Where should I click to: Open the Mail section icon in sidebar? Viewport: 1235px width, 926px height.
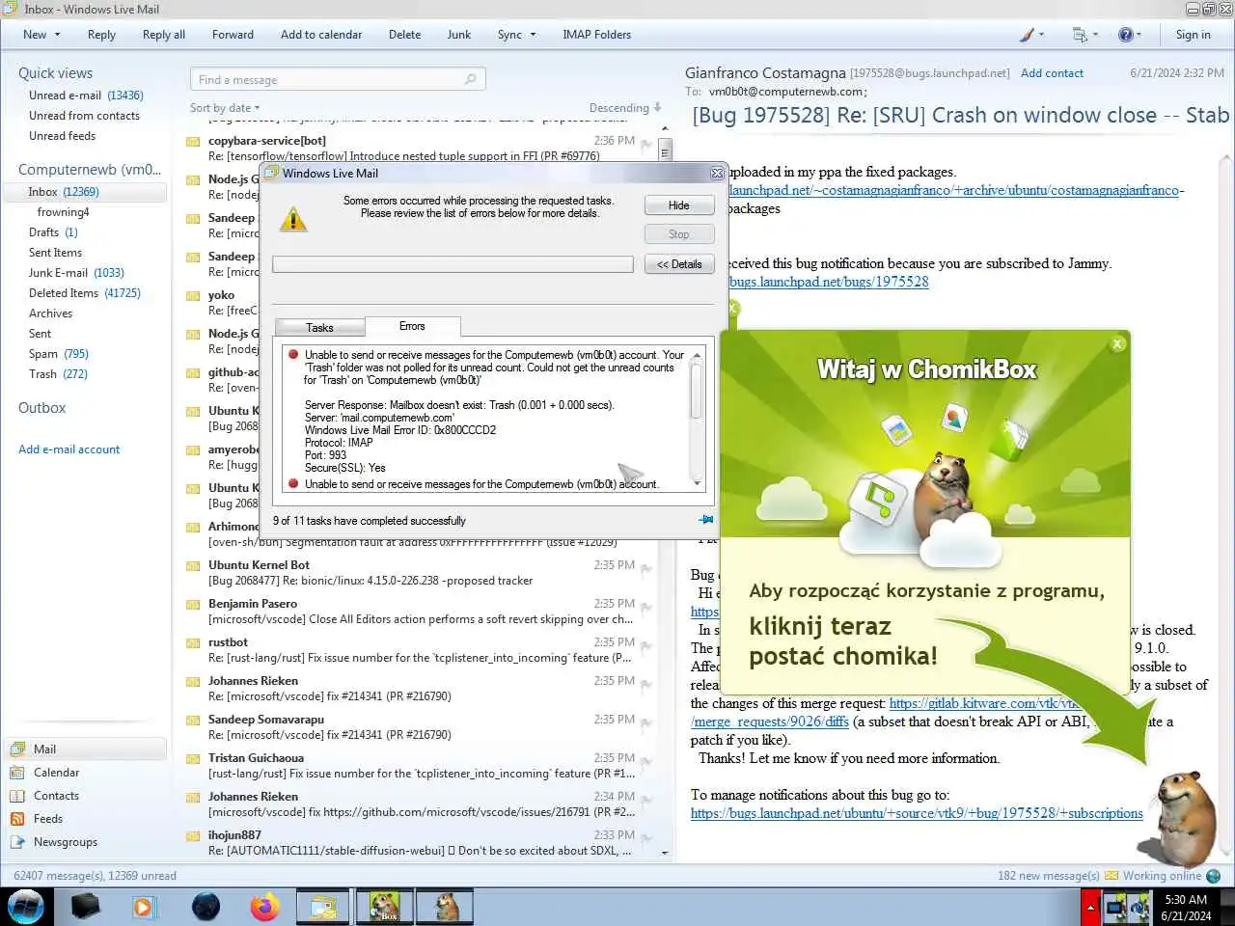coord(17,749)
